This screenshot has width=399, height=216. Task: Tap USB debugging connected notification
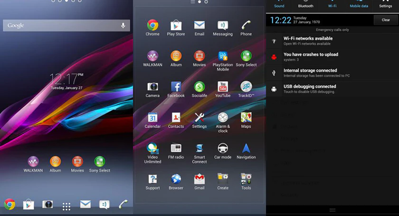pyautogui.click(x=332, y=89)
